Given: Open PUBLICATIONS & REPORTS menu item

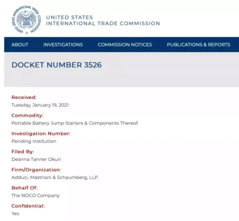Looking at the screenshot, I should coord(198,45).
